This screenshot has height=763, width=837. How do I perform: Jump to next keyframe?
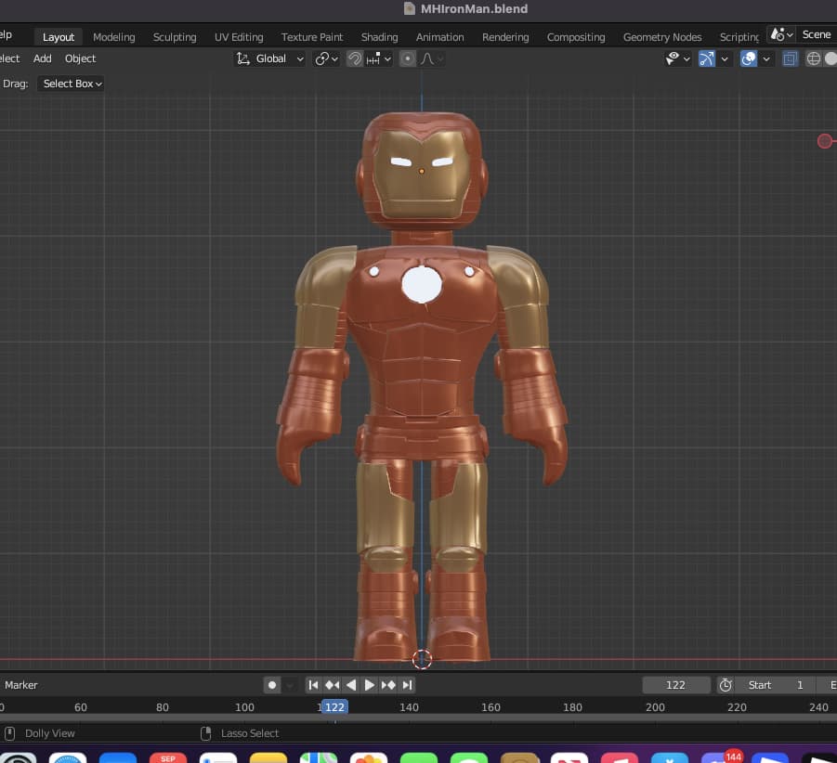(388, 685)
